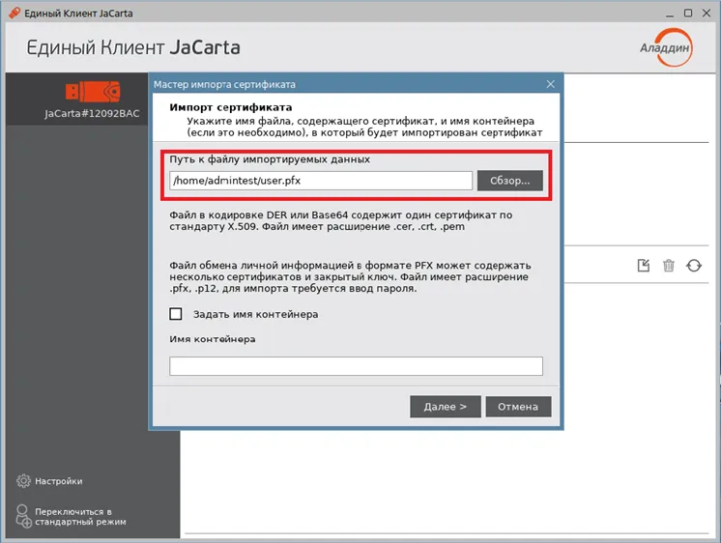Click the Задать имя контейнера label text

[256, 314]
